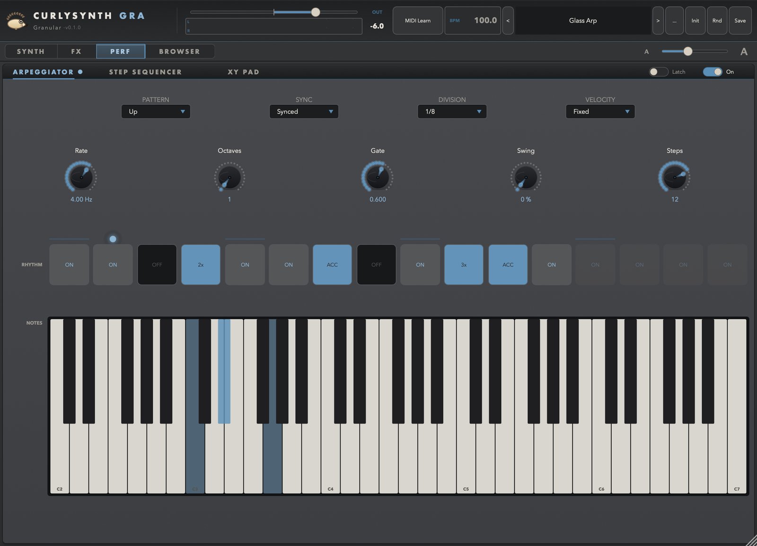Toggle the seventh step ACC rhythm button

tap(332, 265)
